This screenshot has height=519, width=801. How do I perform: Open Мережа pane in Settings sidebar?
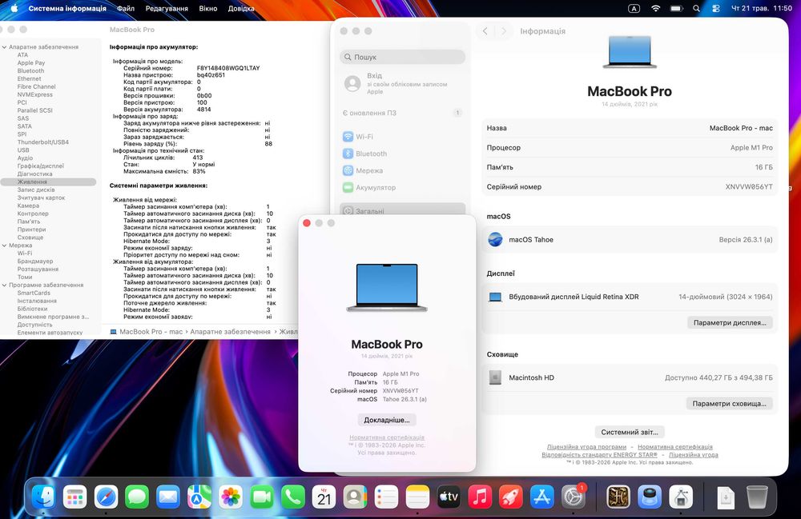point(403,170)
